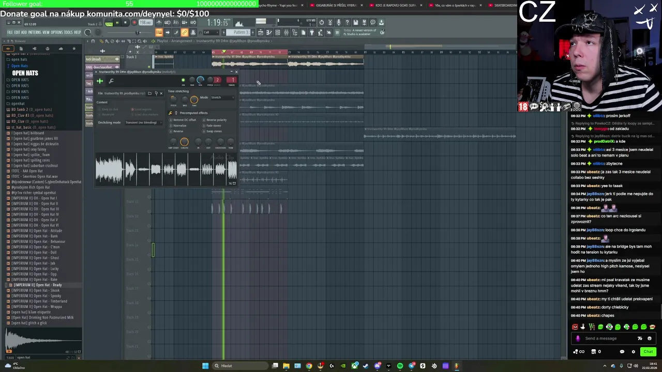Viewport: 662px width, 372px height.
Task: Open the FILE menu
Action: click(x=10, y=33)
